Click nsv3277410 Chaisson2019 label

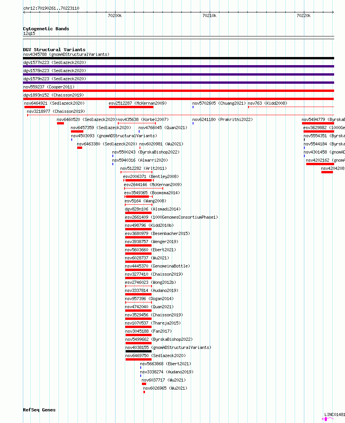pos(154,274)
